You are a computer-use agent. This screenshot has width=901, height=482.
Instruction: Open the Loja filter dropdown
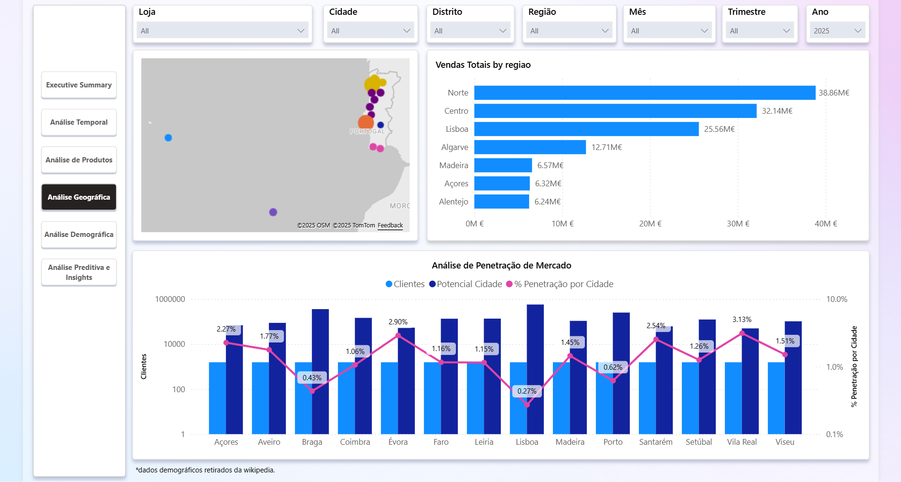(223, 31)
